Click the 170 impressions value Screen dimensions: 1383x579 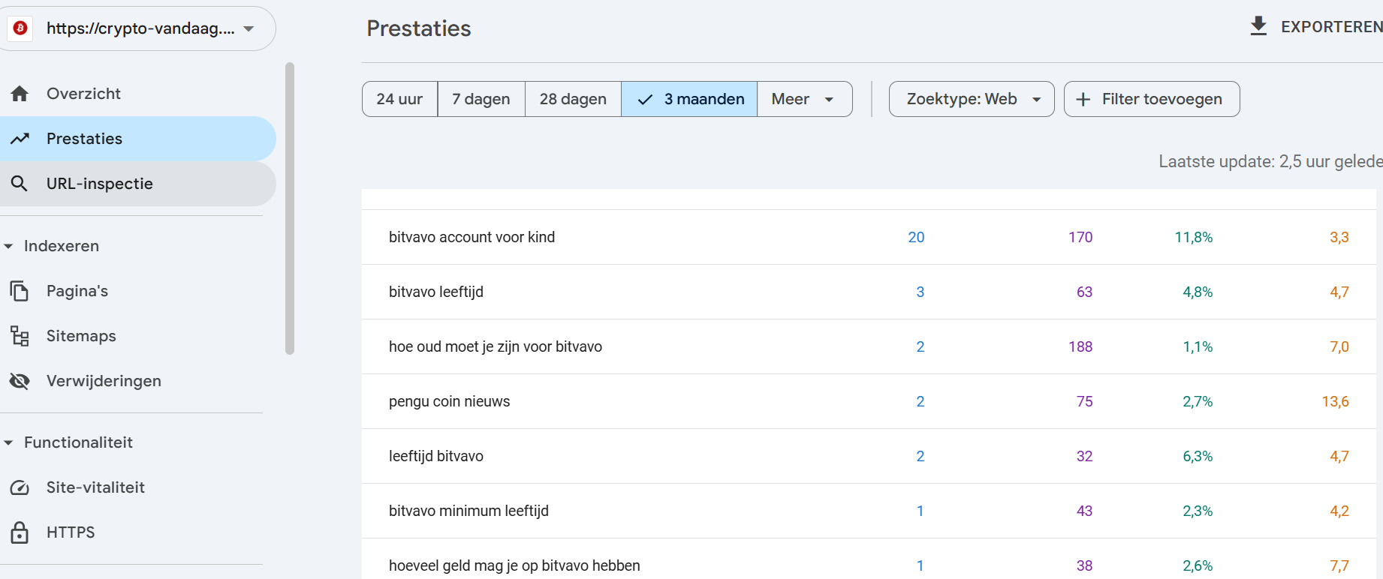[x=1080, y=237]
